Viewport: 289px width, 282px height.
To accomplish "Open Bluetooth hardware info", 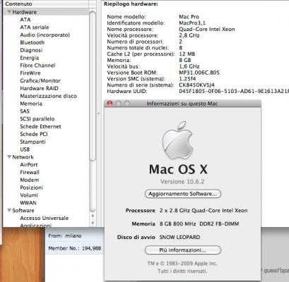I will tap(32, 42).
